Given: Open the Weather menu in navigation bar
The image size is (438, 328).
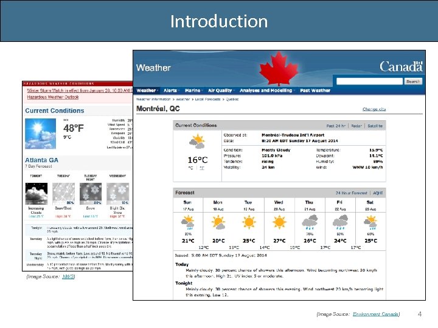Looking at the screenshot, I should tap(147, 91).
